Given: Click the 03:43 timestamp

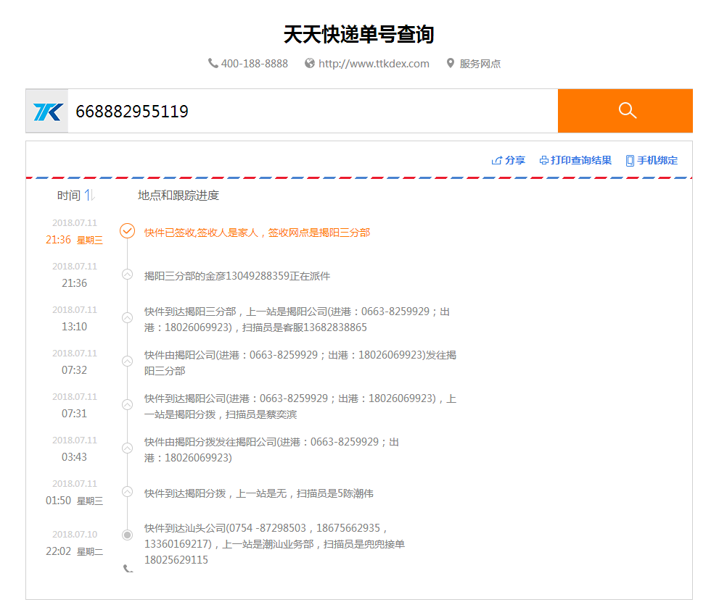Looking at the screenshot, I should 74,457.
